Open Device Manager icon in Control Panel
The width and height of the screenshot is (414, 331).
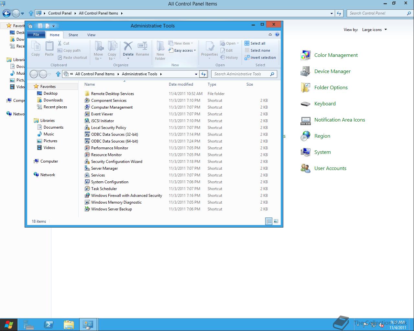click(306, 71)
